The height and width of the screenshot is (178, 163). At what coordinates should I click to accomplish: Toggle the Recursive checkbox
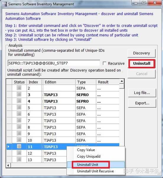pyautogui.click(x=105, y=63)
